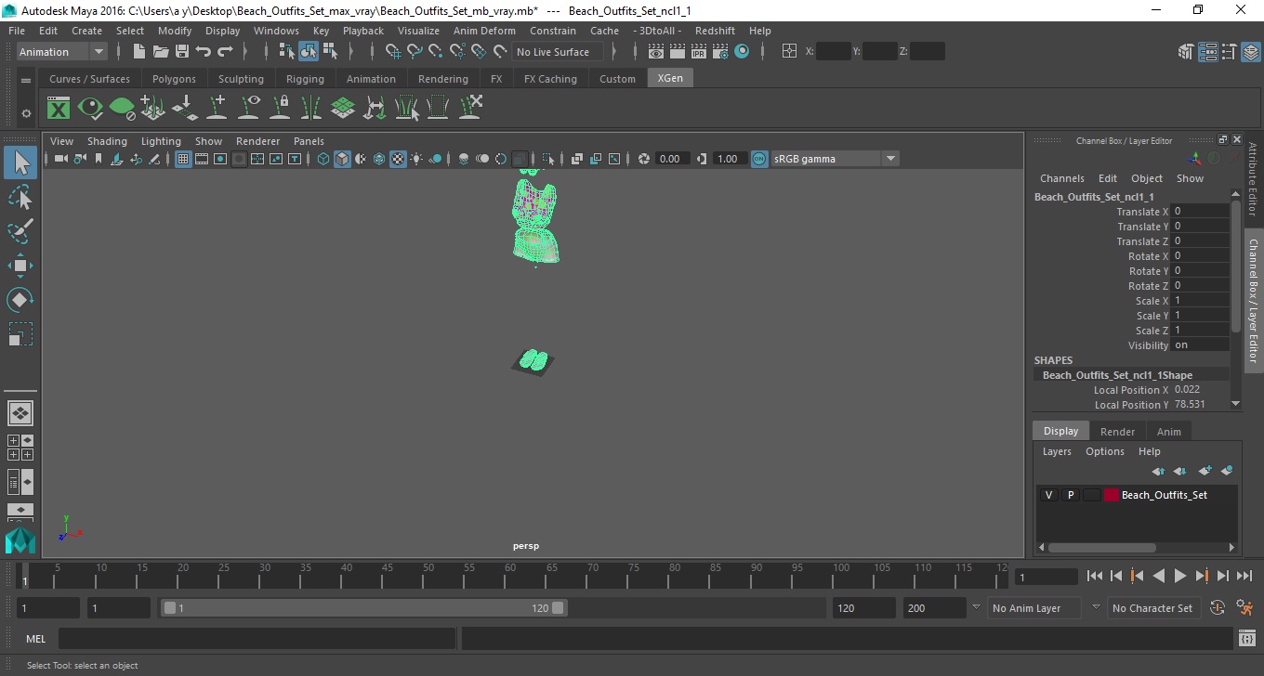Select the arrow Select tool in toolbox
Image resolution: width=1264 pixels, height=676 pixels.
20,162
